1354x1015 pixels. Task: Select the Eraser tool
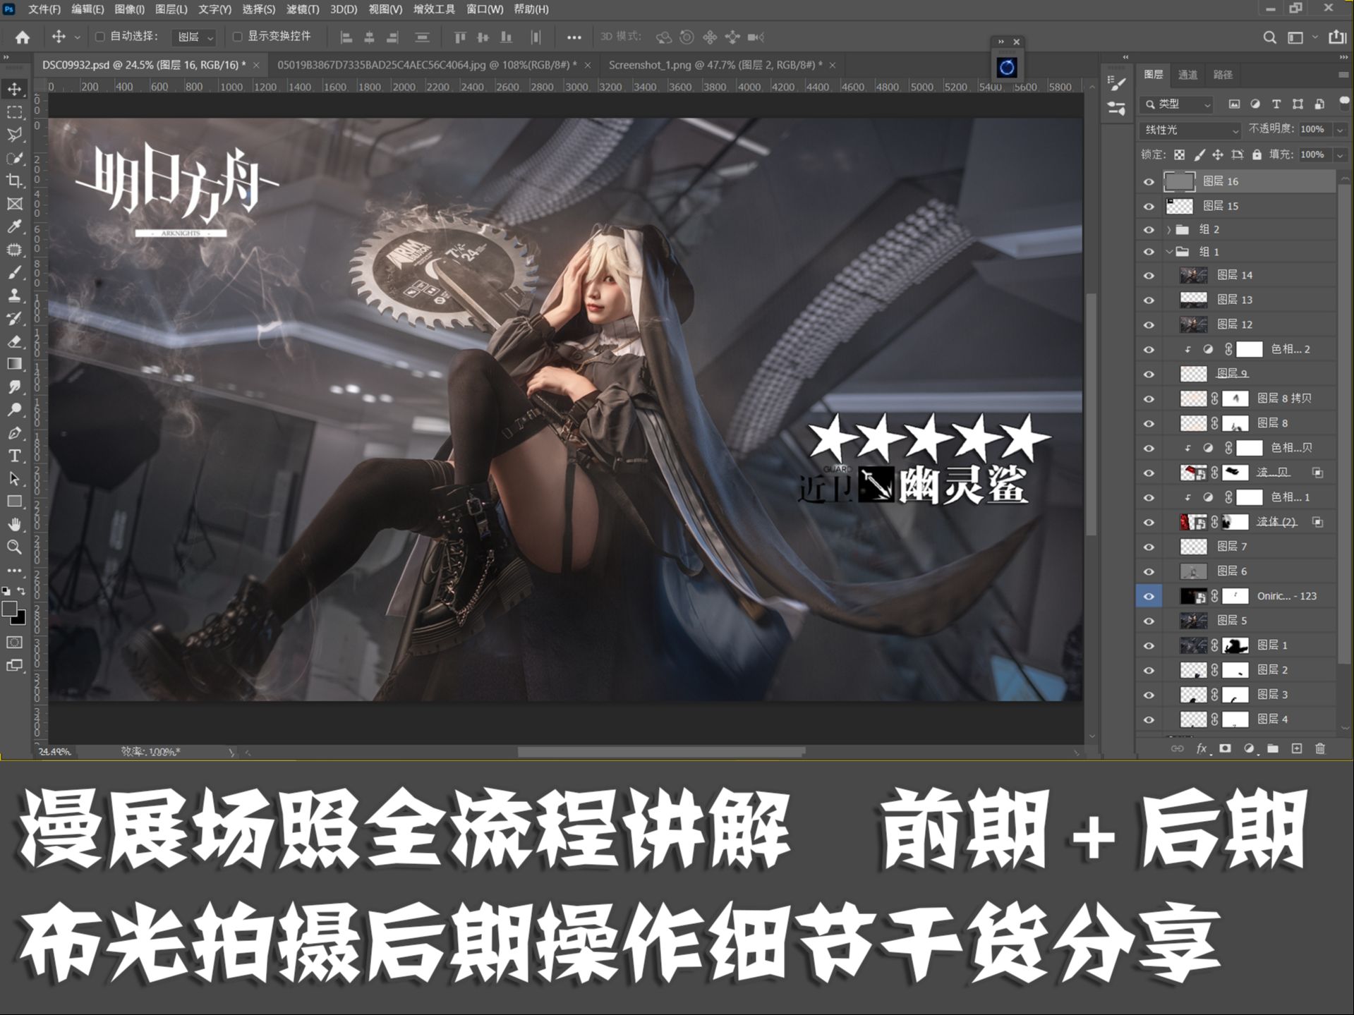click(x=14, y=341)
